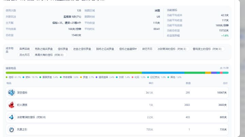The height and width of the screenshot is (137, 245).
Task: Select the 沸涌炎海的信标 (时刻 8) chip
Action: click(49, 55)
